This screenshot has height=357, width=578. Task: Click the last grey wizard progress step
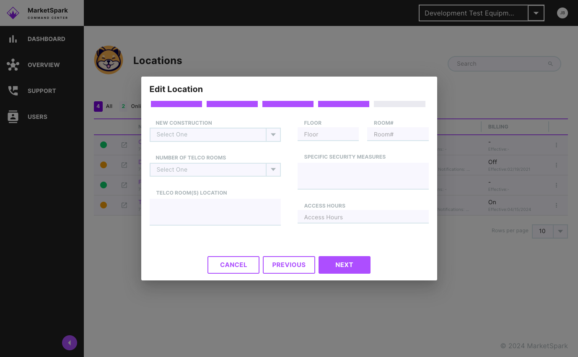coord(399,104)
